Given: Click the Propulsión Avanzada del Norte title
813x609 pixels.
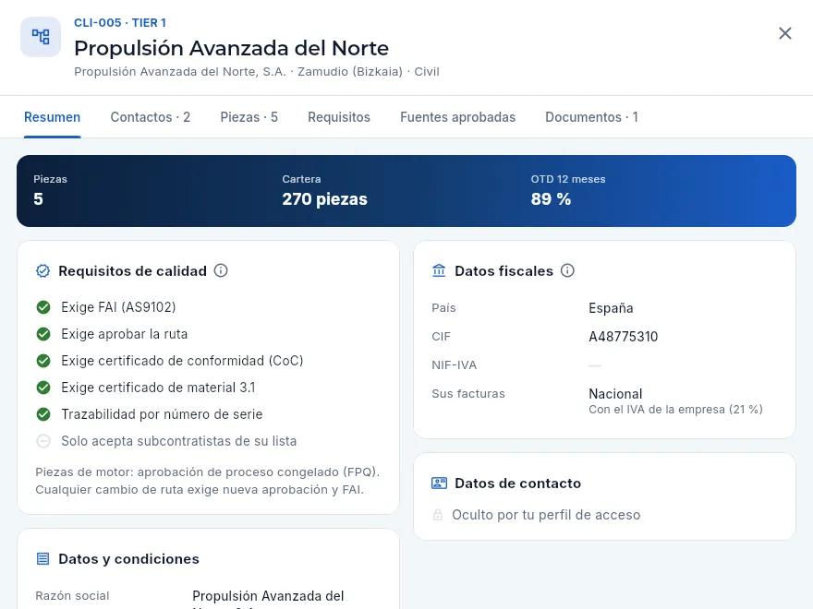Looking at the screenshot, I should pyautogui.click(x=231, y=48).
